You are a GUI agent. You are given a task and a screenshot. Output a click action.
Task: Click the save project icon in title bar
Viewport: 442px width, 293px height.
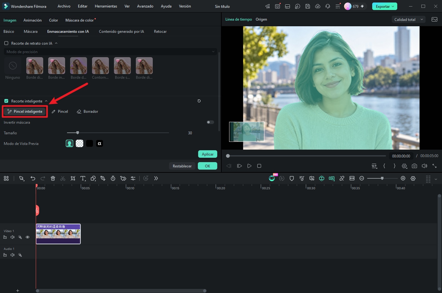pyautogui.click(x=308, y=6)
